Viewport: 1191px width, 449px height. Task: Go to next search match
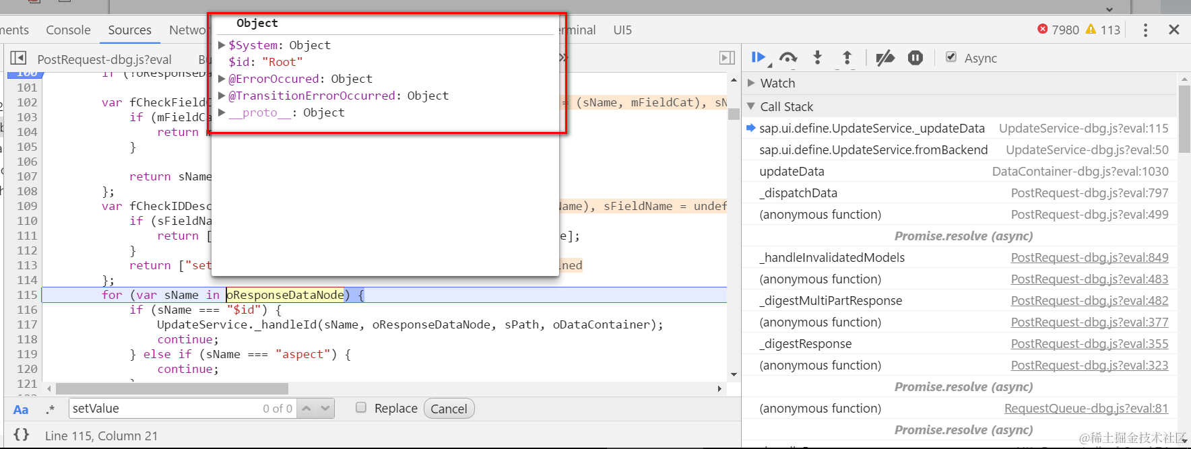coord(325,409)
